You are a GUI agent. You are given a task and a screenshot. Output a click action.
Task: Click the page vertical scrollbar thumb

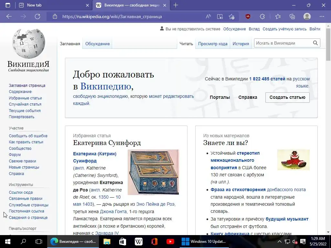pyautogui.click(x=328, y=44)
